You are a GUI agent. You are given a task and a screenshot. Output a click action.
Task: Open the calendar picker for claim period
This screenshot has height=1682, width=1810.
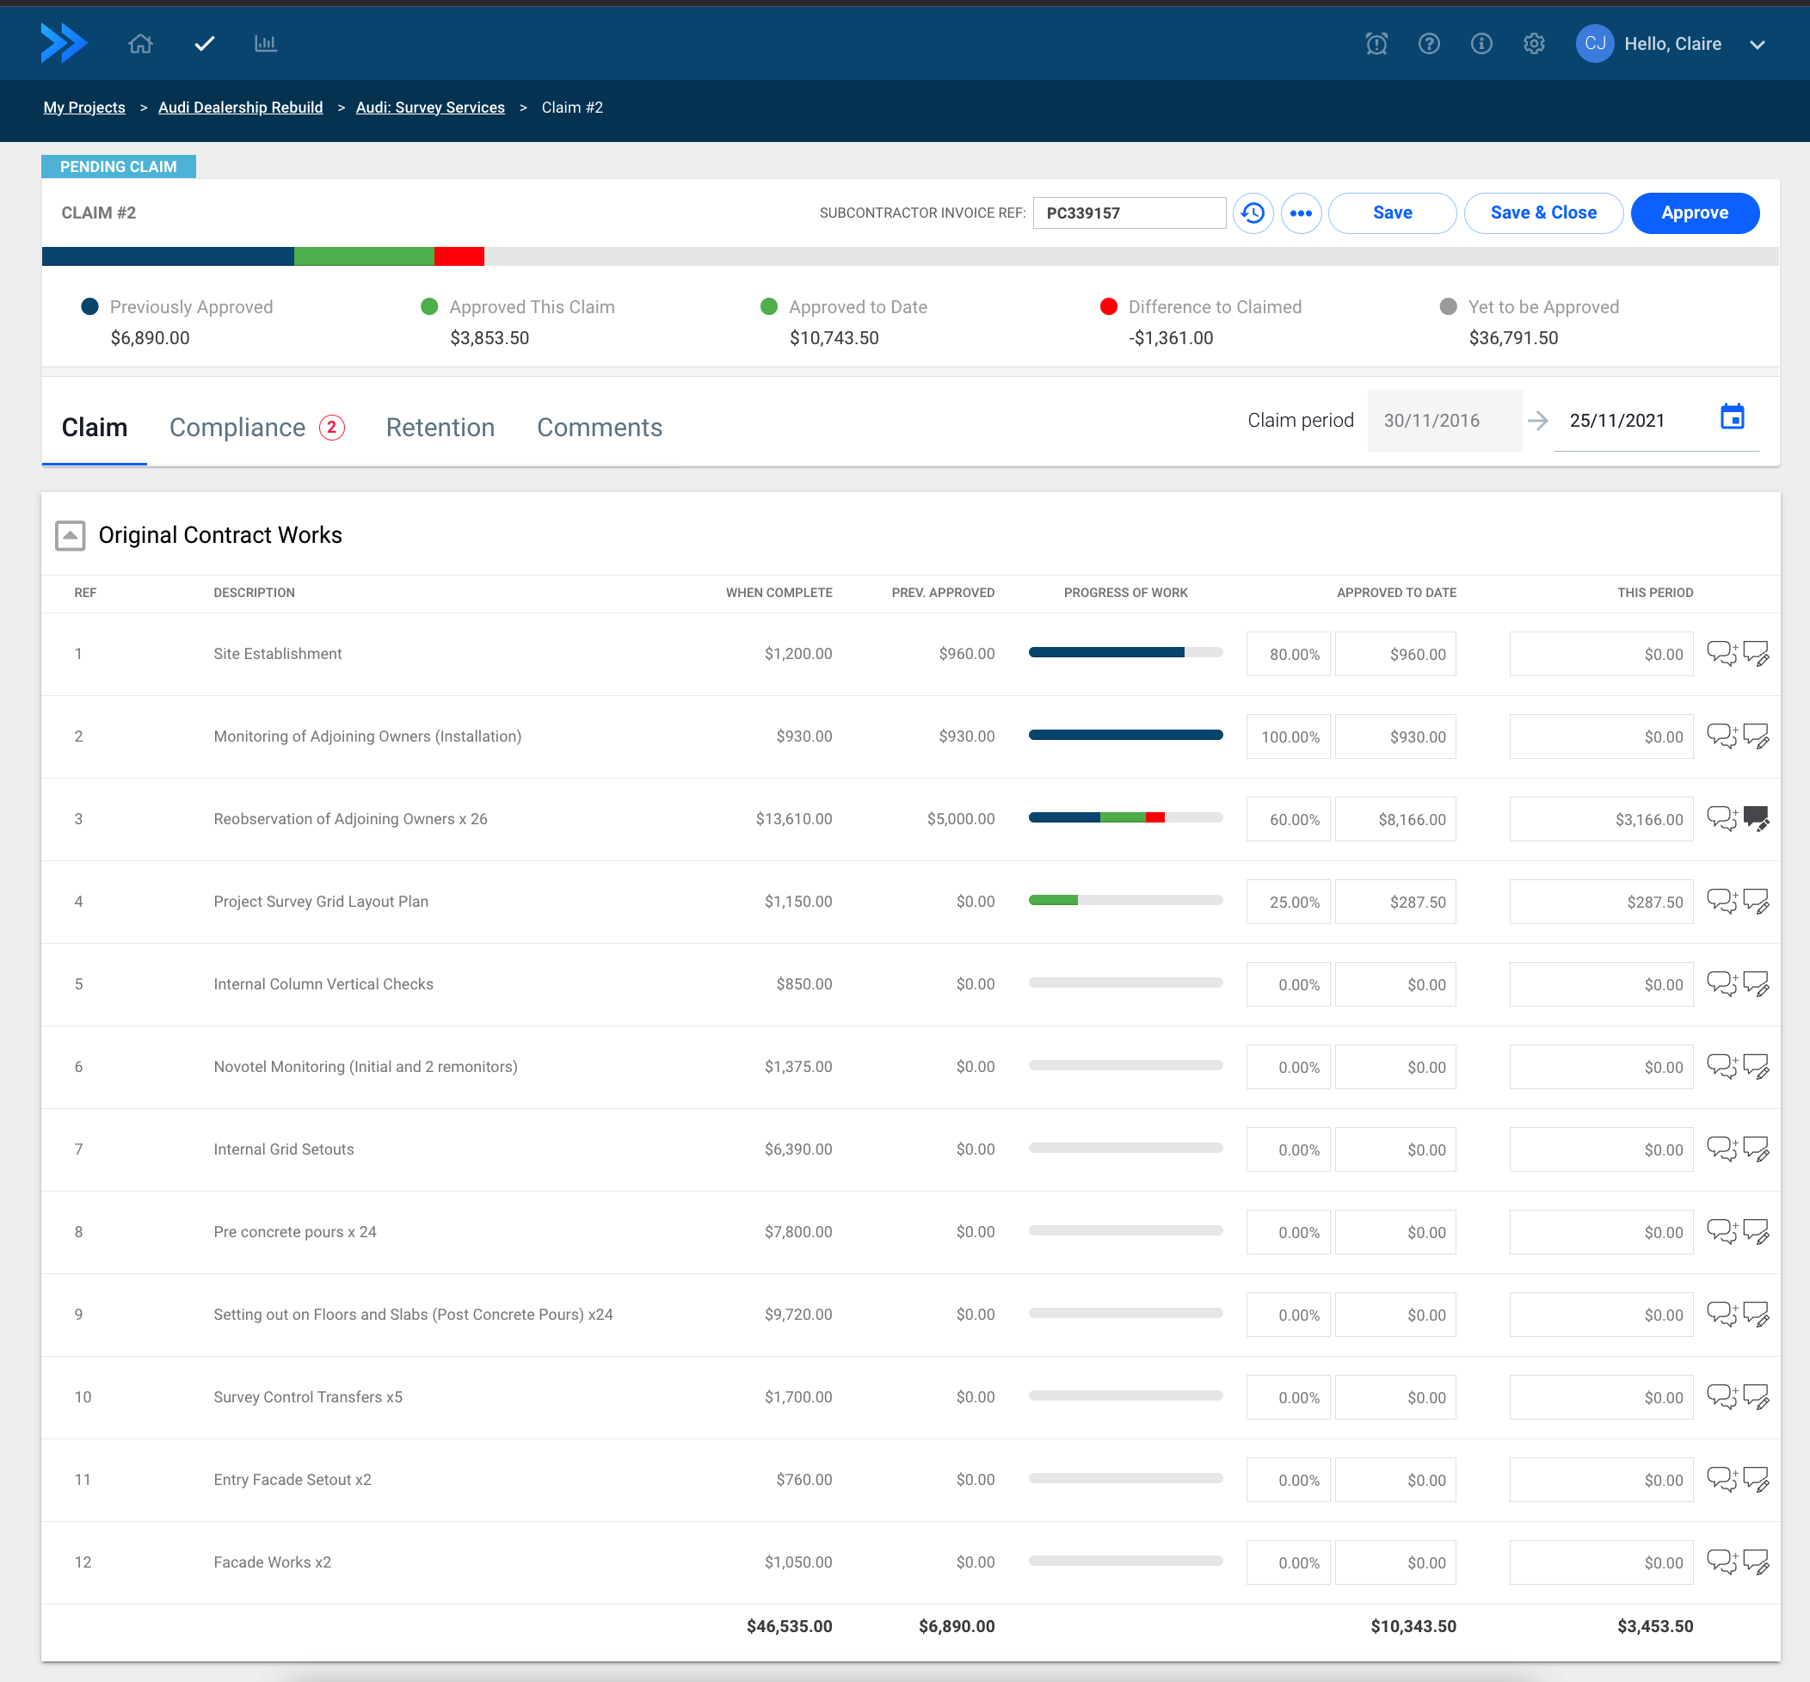[1732, 418]
